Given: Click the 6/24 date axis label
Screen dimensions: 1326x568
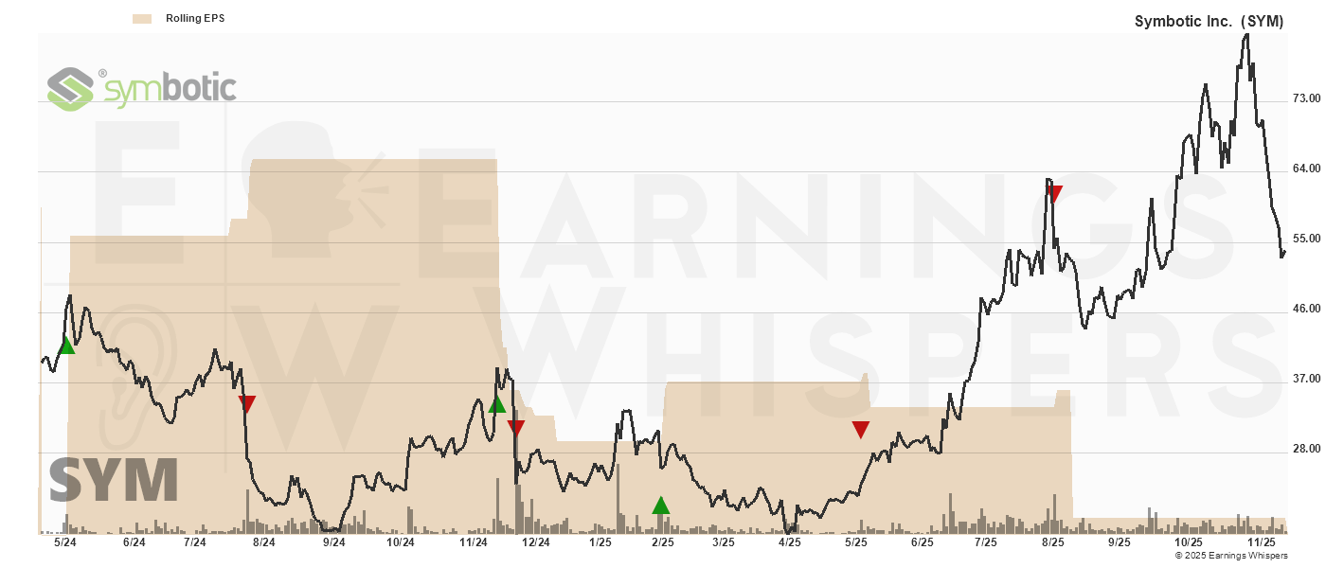Looking at the screenshot, I should tap(134, 542).
